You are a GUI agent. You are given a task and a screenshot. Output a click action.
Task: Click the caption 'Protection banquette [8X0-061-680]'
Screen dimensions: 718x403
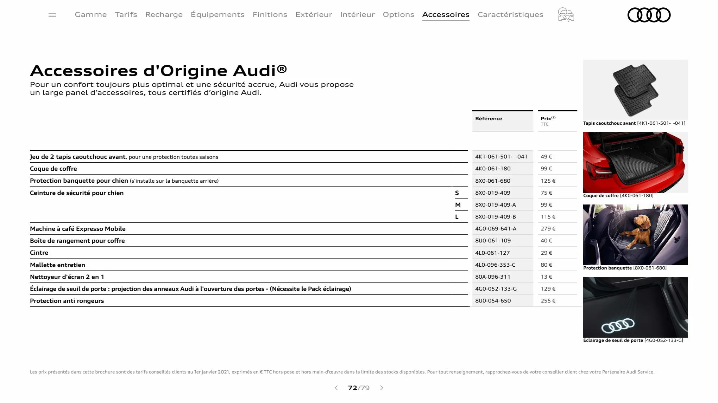click(625, 268)
